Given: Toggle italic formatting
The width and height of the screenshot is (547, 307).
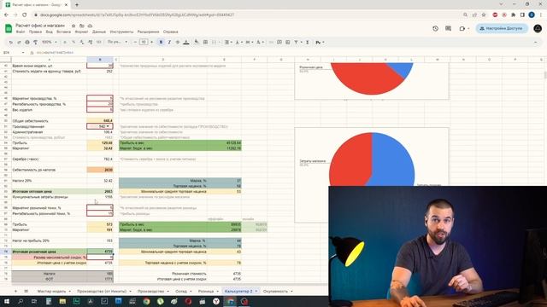Looking at the screenshot, I should (x=169, y=42).
